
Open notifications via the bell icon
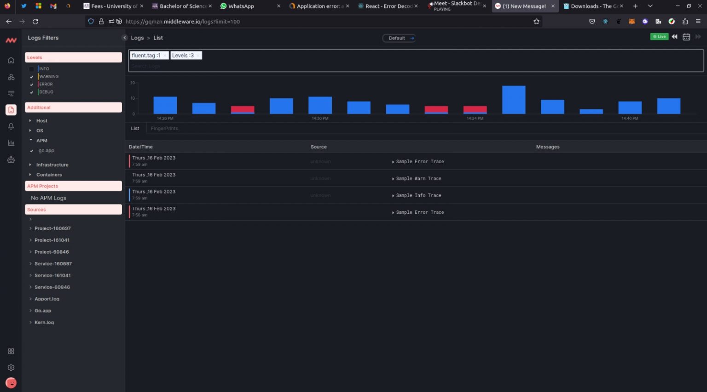point(11,126)
